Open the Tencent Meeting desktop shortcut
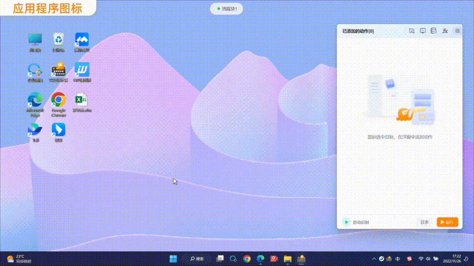Image resolution: width=474 pixels, height=266 pixels. 82,42
